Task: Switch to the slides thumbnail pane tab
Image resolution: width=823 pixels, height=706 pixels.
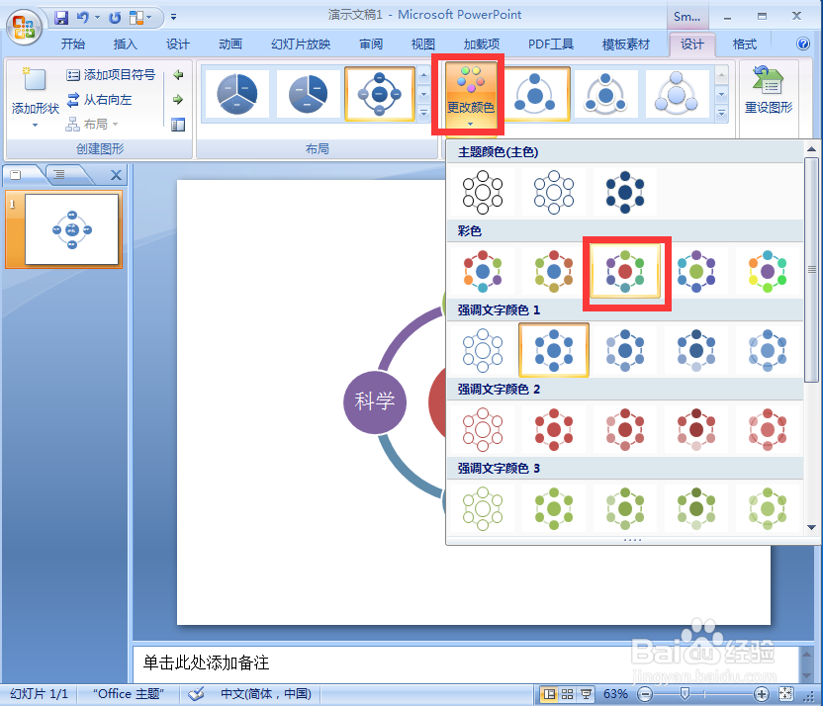Action: (16, 175)
